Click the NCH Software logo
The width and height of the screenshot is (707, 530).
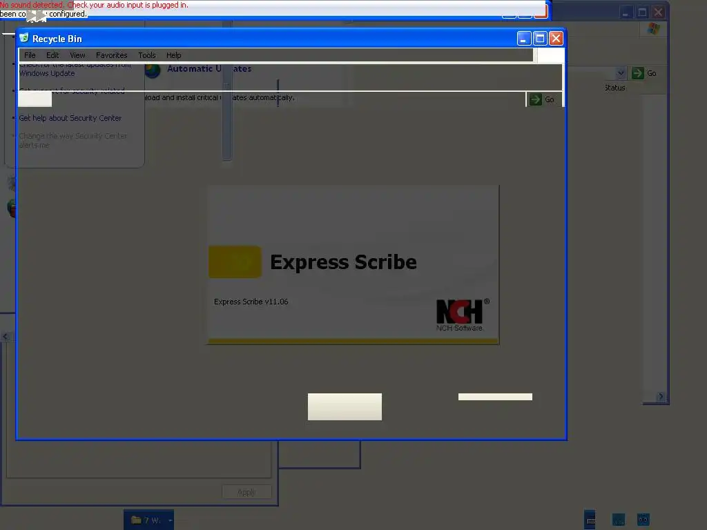463,315
